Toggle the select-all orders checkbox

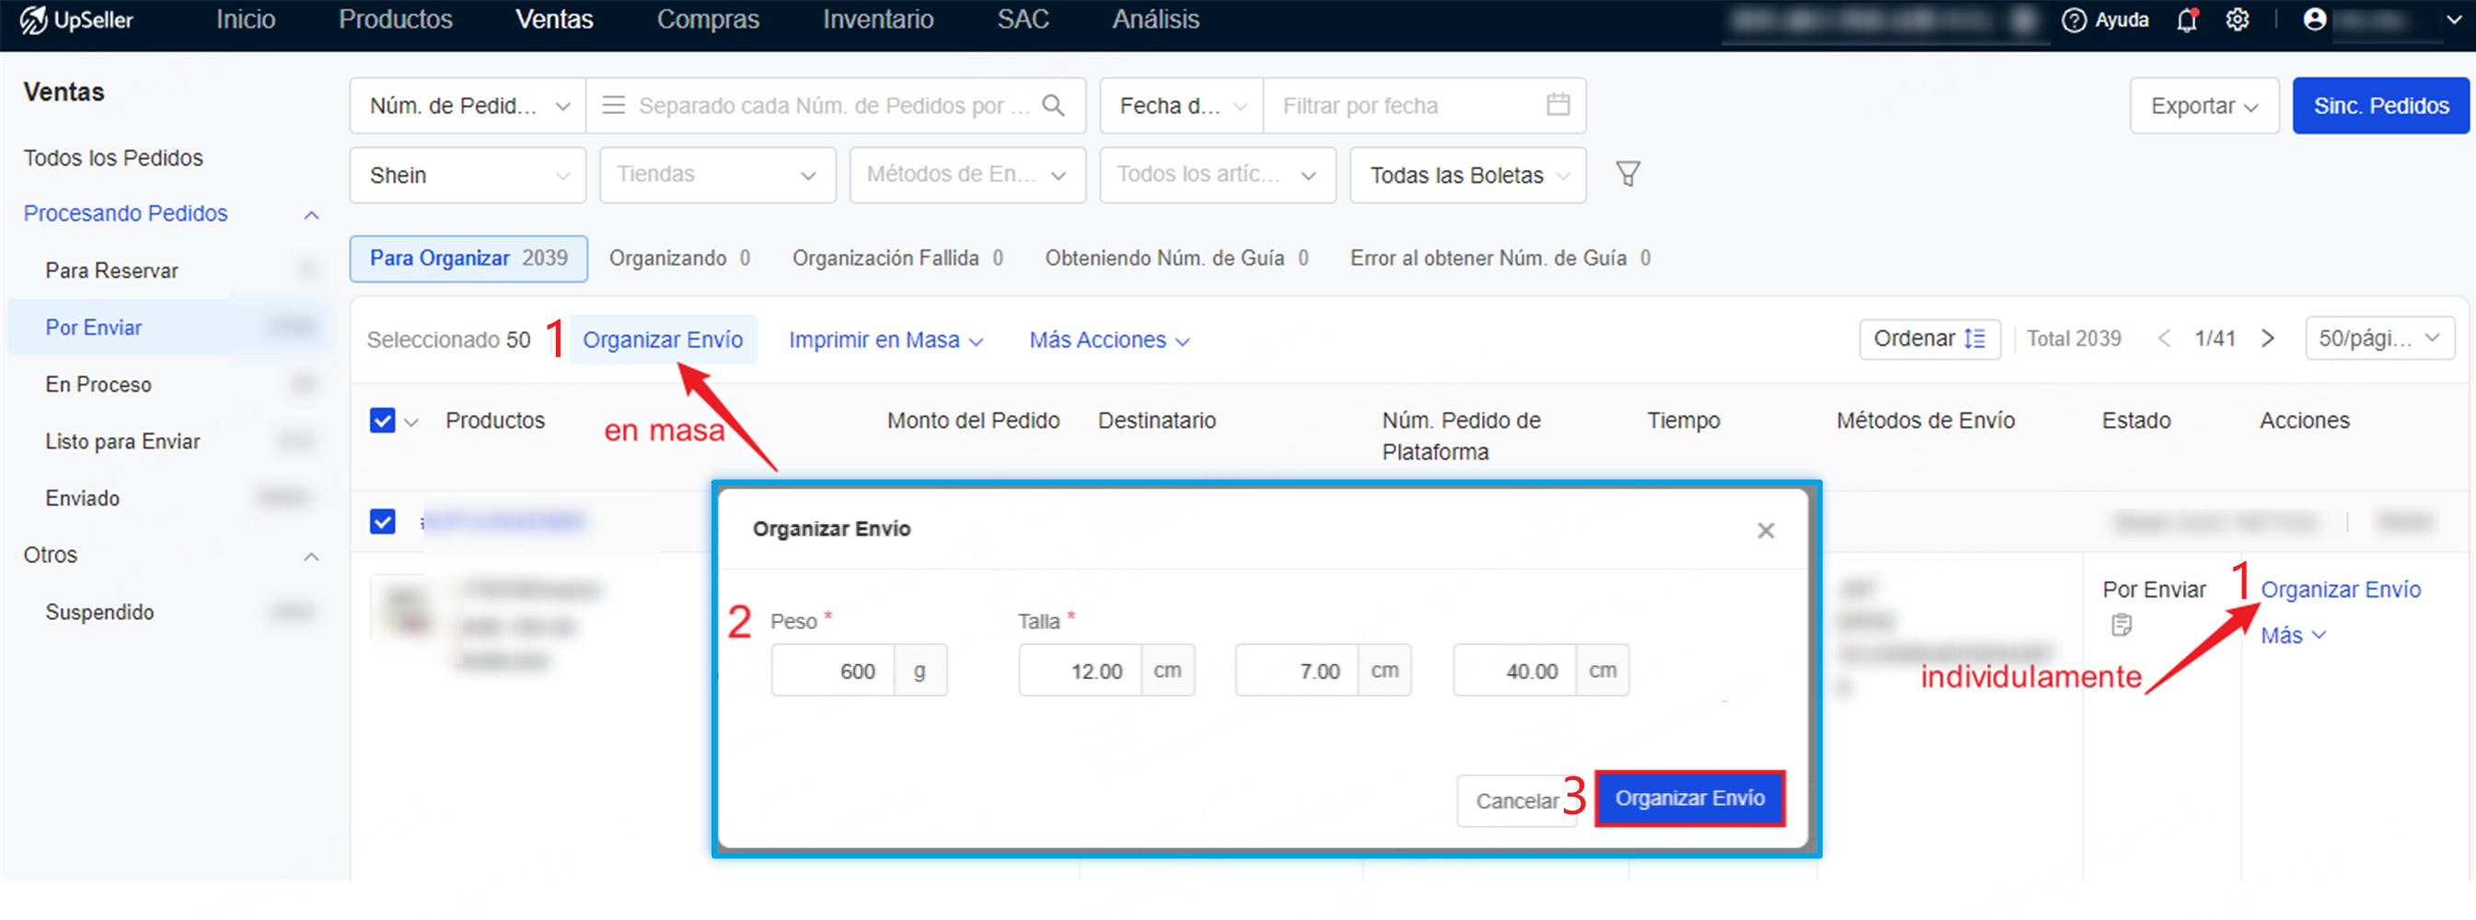(x=382, y=420)
